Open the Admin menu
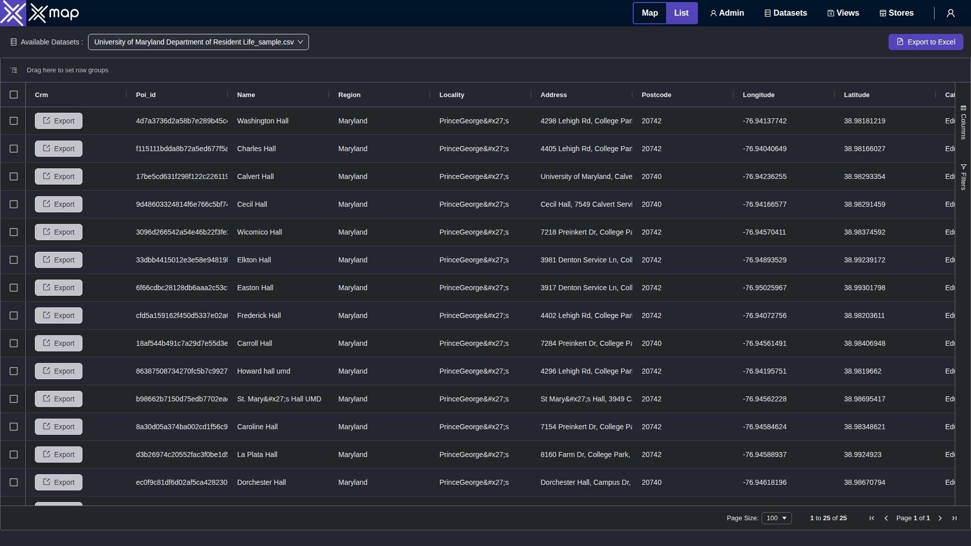Image resolution: width=971 pixels, height=546 pixels. pyautogui.click(x=727, y=13)
